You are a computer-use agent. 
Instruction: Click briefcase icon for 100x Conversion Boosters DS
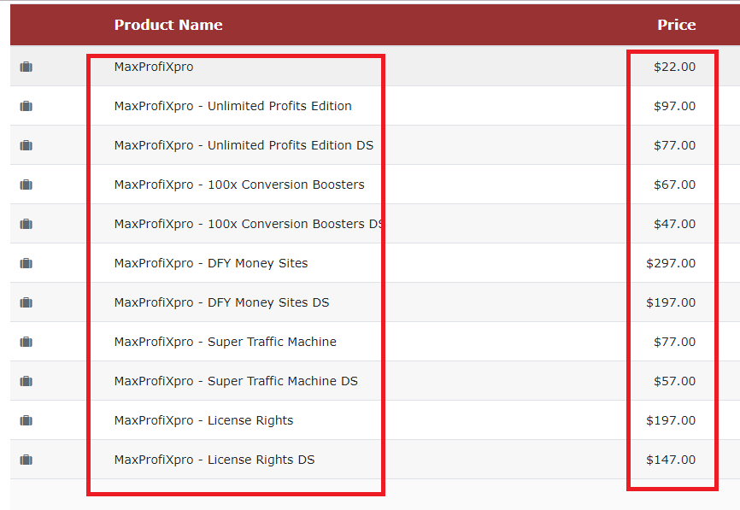(26, 224)
